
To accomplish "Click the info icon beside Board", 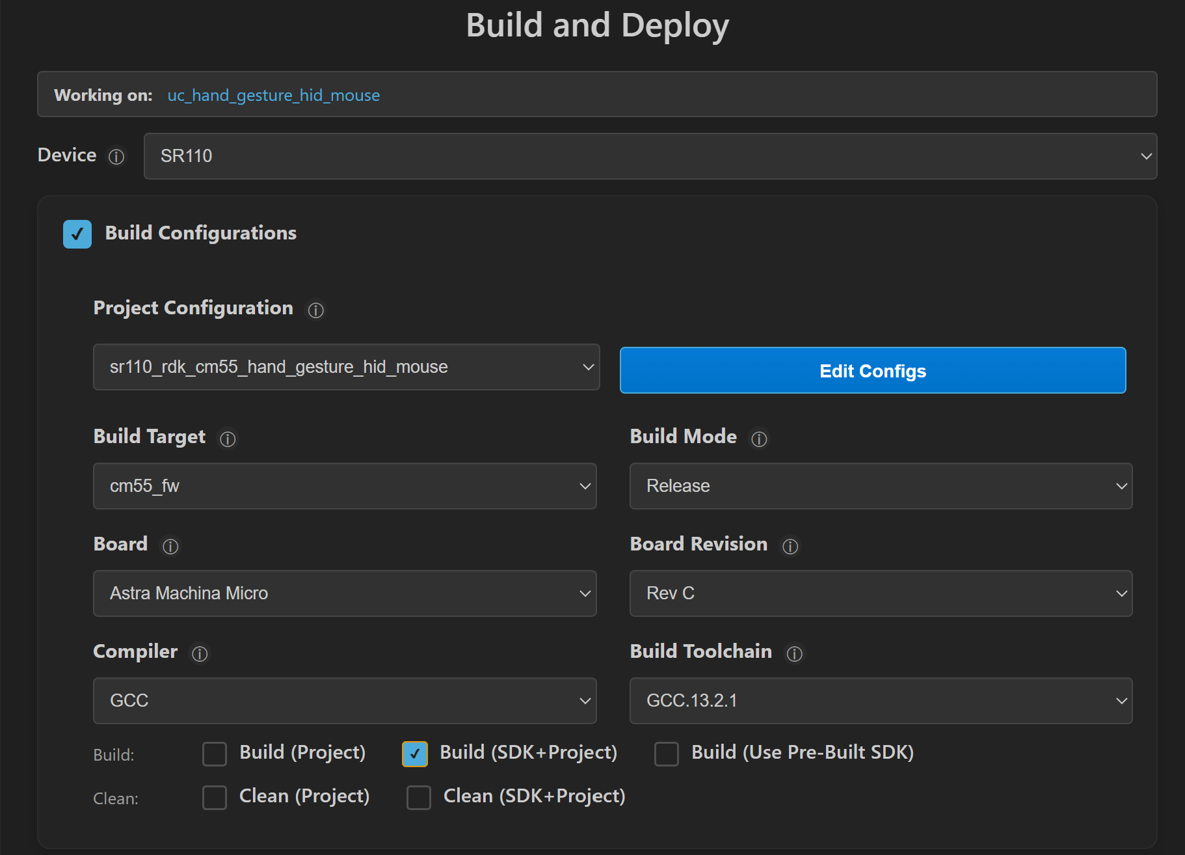I will click(170, 547).
